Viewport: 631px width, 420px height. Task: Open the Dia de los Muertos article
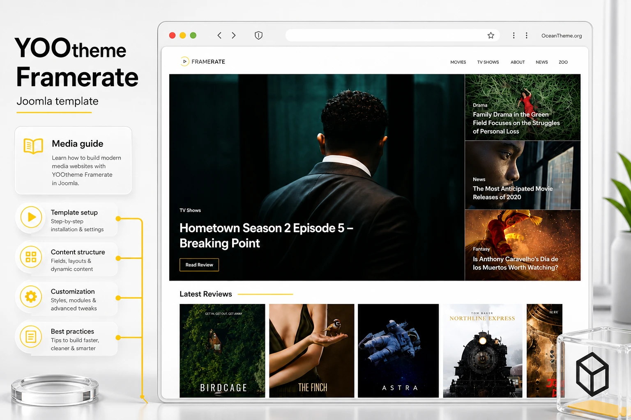coord(515,263)
